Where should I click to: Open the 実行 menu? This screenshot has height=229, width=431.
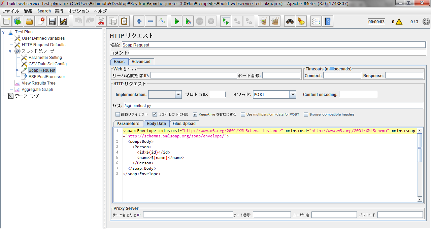[x=59, y=11]
